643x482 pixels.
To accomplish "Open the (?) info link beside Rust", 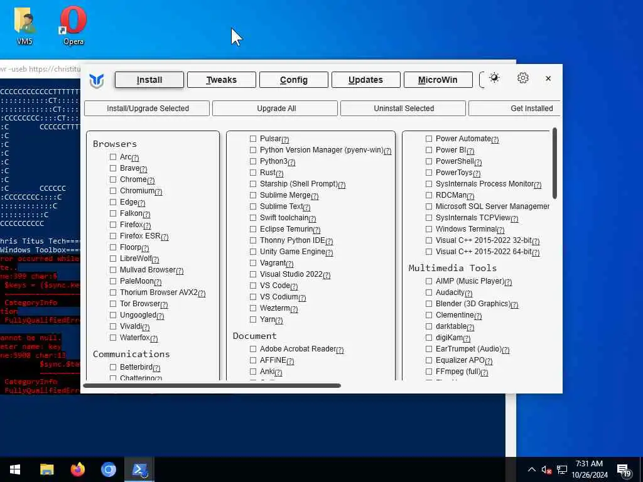I will click(279, 174).
